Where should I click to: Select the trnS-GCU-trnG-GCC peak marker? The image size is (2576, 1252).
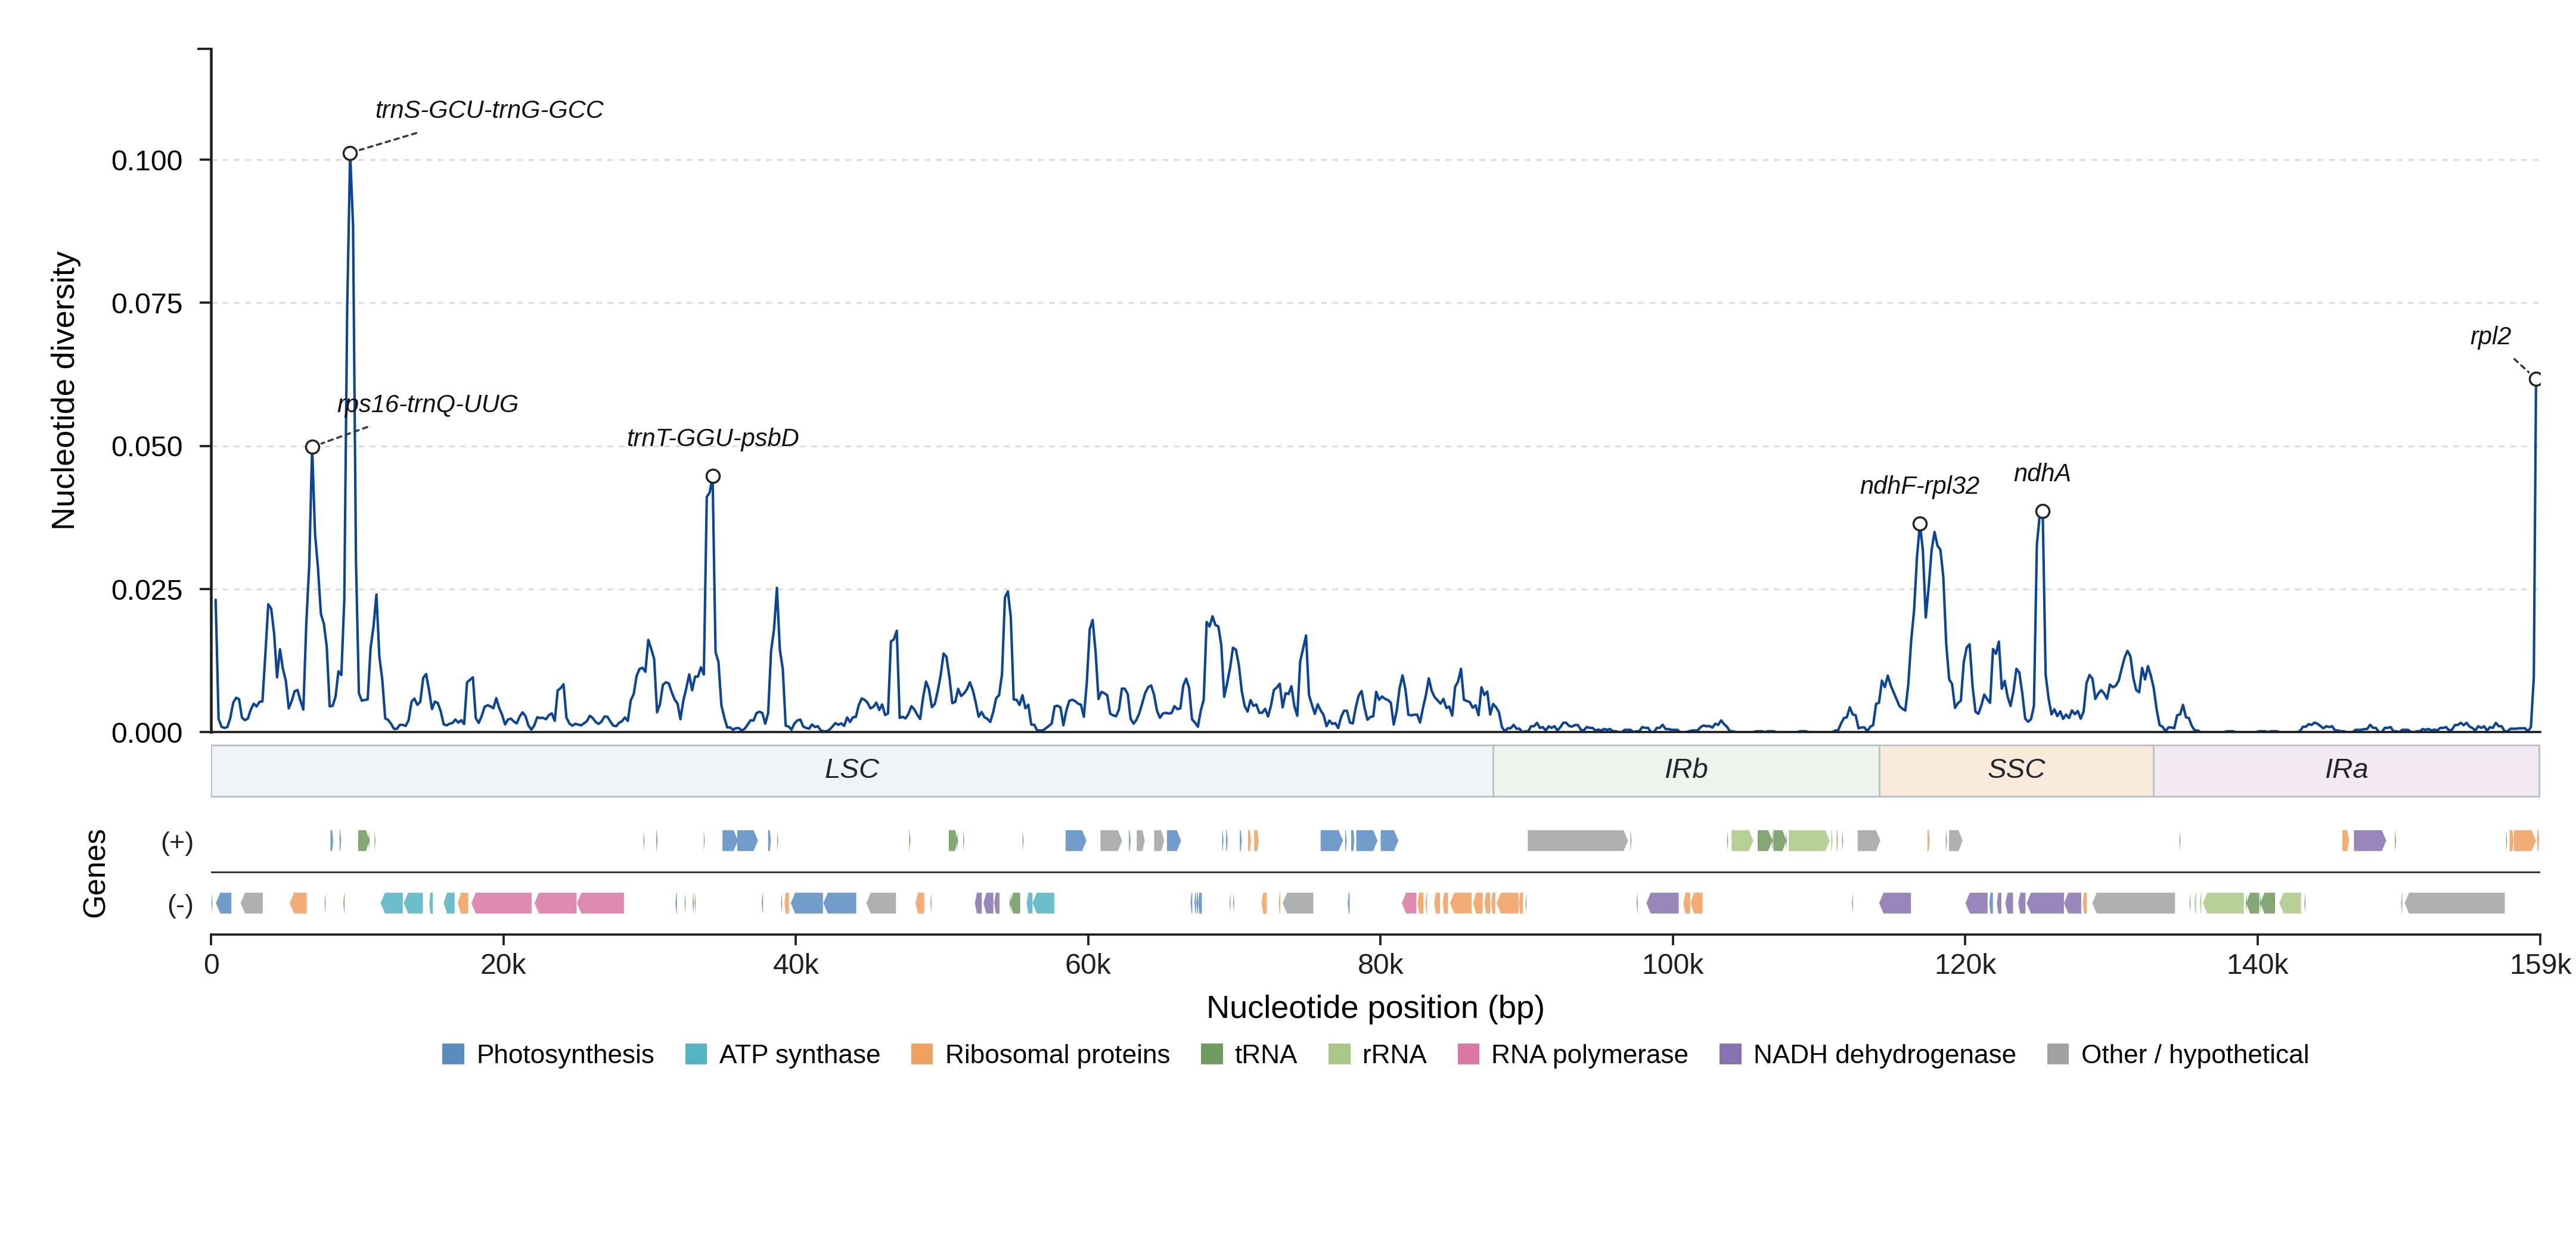(x=350, y=154)
